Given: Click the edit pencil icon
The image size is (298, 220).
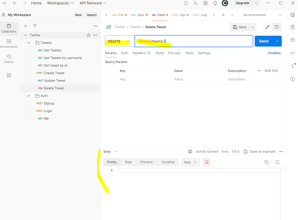Looking at the screenshot, I should pos(267,27).
